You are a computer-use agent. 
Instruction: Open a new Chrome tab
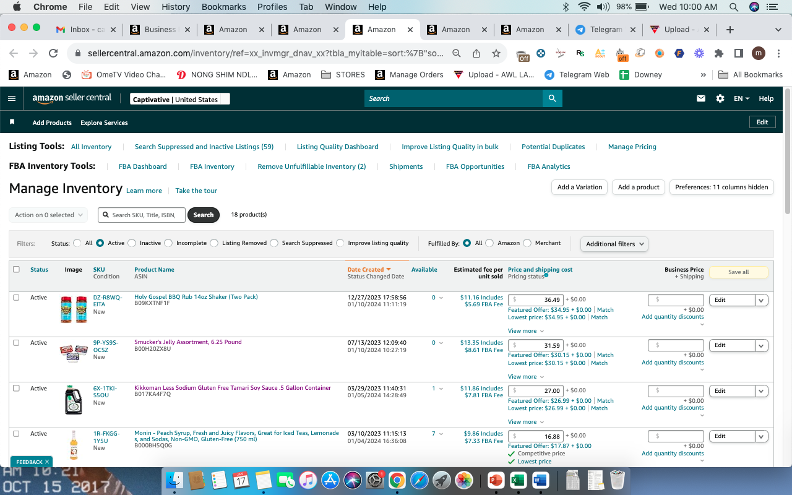pos(730,30)
